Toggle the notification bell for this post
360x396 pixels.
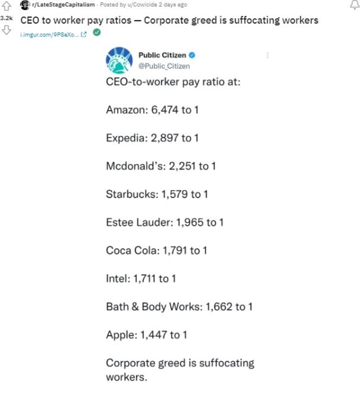[x=354, y=5]
